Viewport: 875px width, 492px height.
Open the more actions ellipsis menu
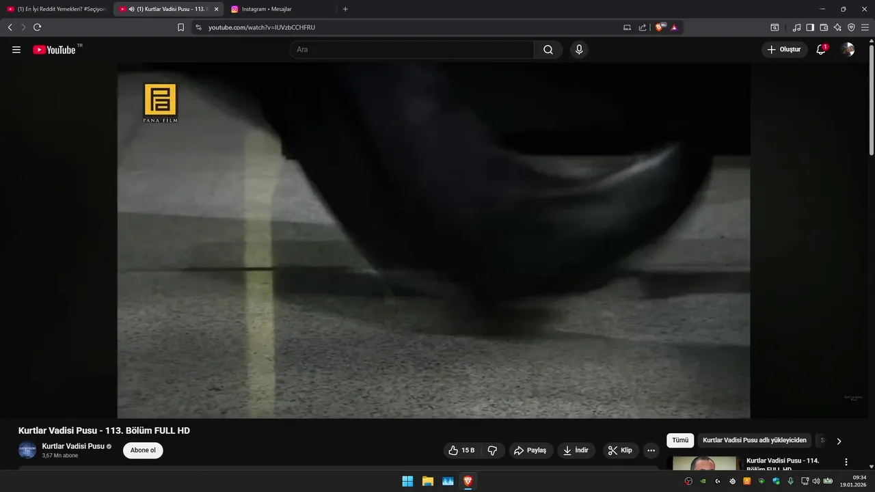[x=651, y=450]
